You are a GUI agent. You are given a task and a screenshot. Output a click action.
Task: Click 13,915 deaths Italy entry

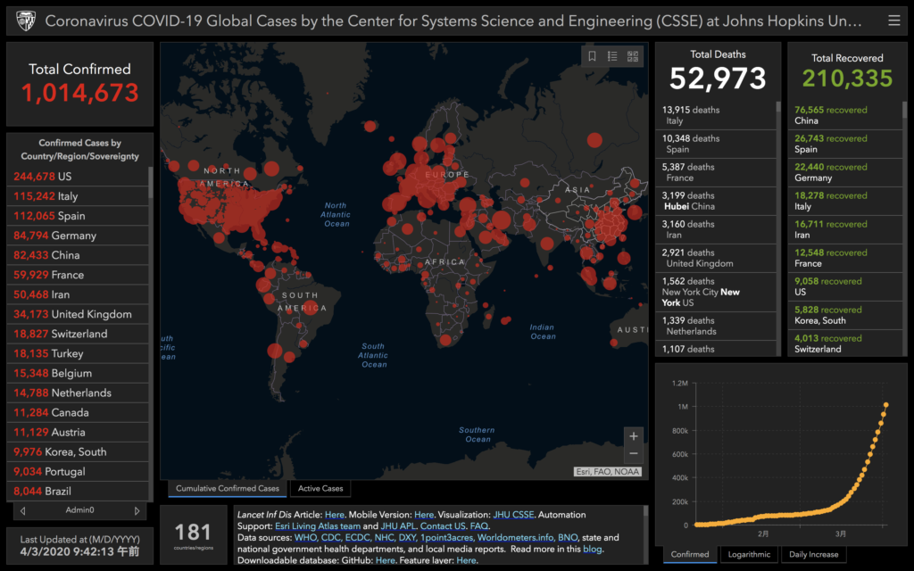pos(715,115)
